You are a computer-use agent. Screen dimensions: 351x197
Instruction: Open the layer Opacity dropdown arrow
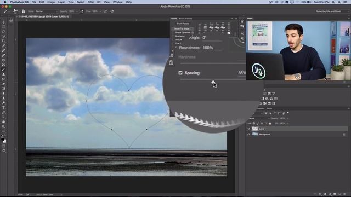click(287, 118)
